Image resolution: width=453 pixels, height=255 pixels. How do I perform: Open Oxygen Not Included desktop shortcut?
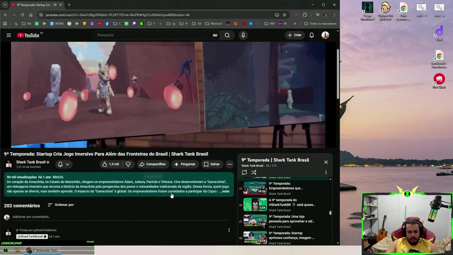click(385, 12)
